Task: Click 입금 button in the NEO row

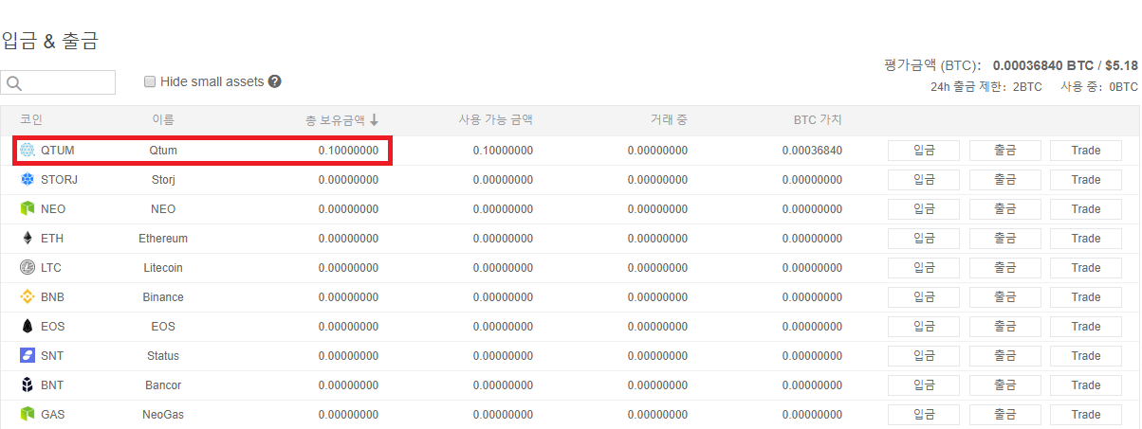Action: [x=924, y=209]
